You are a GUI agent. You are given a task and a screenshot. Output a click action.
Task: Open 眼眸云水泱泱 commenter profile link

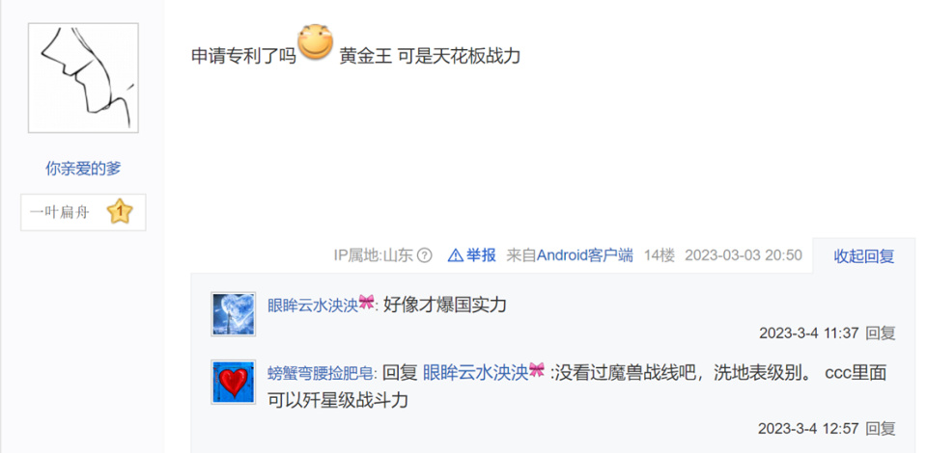[313, 305]
